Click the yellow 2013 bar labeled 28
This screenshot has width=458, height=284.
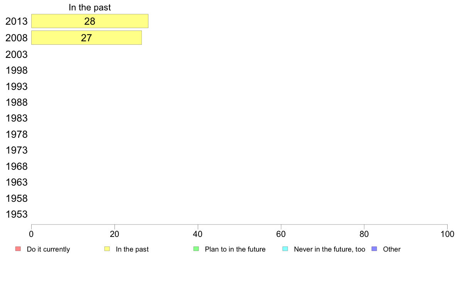point(90,21)
